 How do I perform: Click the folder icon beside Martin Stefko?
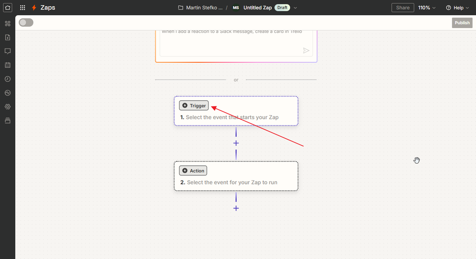tap(180, 8)
